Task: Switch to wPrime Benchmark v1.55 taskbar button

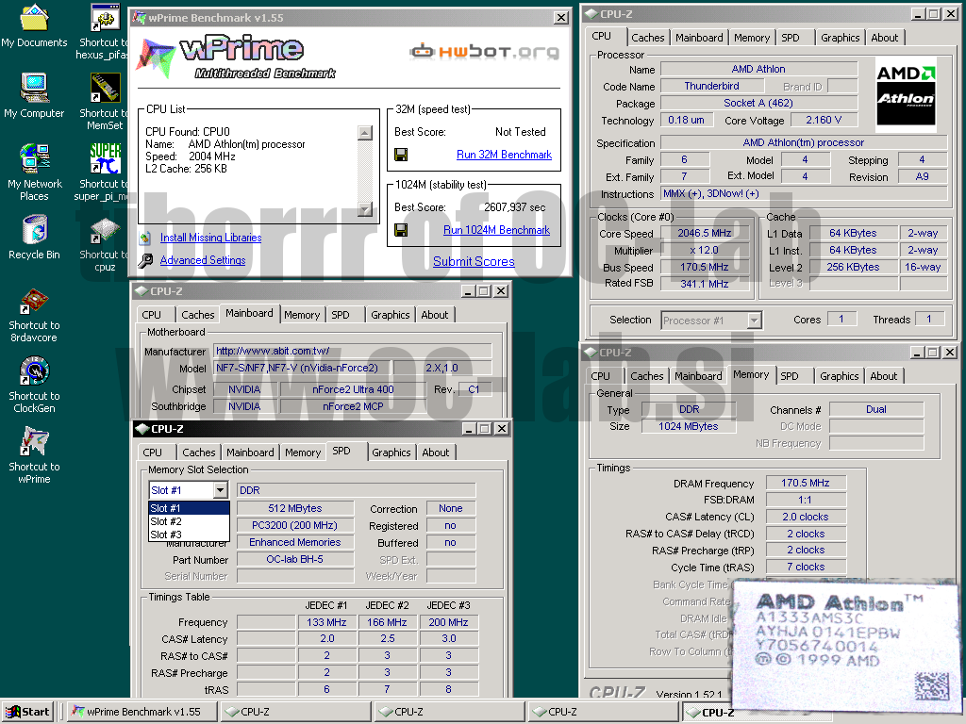Action: pyautogui.click(x=142, y=712)
